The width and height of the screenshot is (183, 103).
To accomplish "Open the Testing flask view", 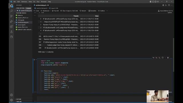I will (11, 32).
